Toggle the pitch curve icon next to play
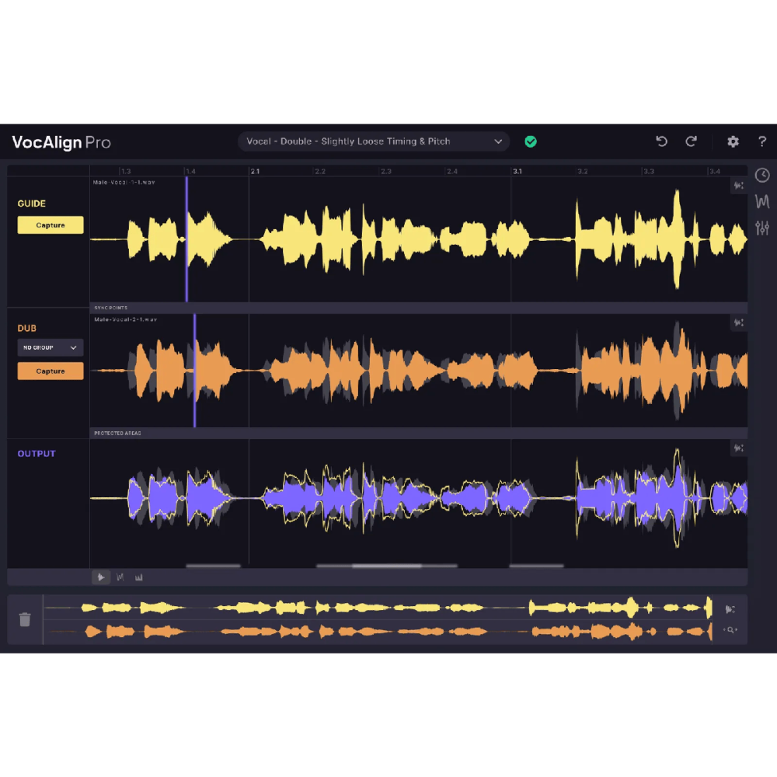777x777 pixels. coord(120,577)
